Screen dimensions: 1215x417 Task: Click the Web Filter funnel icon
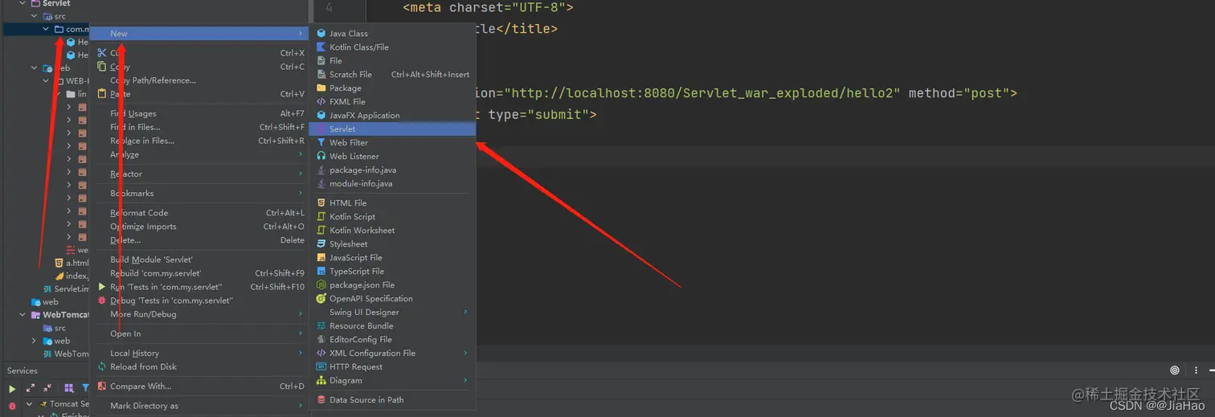pos(321,143)
